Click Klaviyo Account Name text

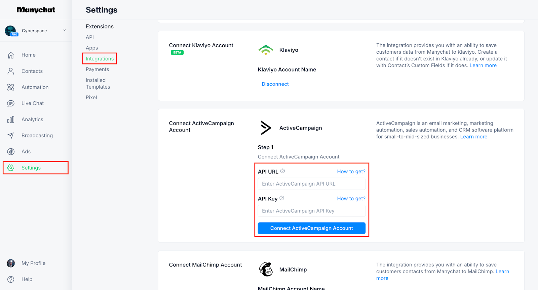coord(287,70)
